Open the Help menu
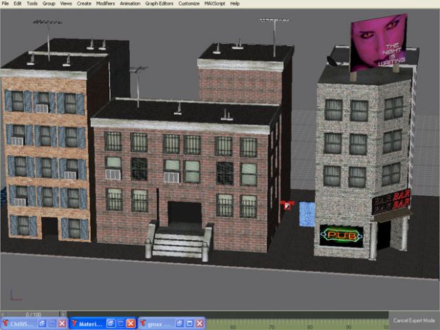 coord(235,4)
